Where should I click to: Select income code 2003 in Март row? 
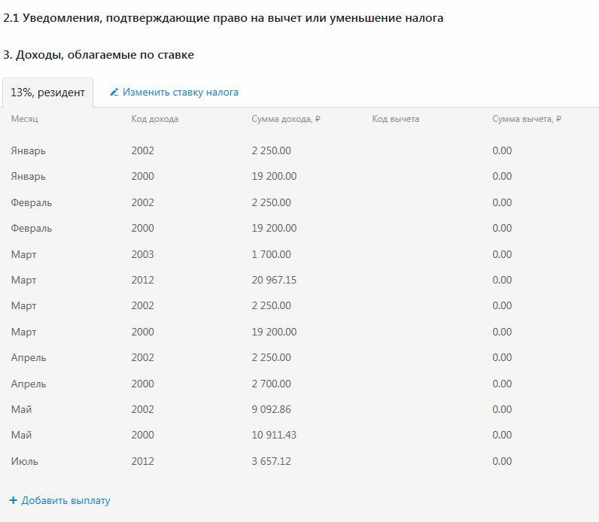click(142, 254)
